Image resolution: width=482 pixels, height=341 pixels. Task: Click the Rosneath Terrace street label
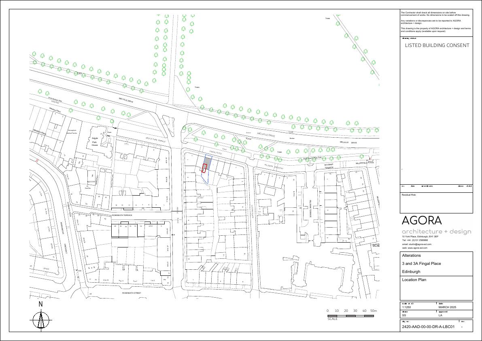122,215
